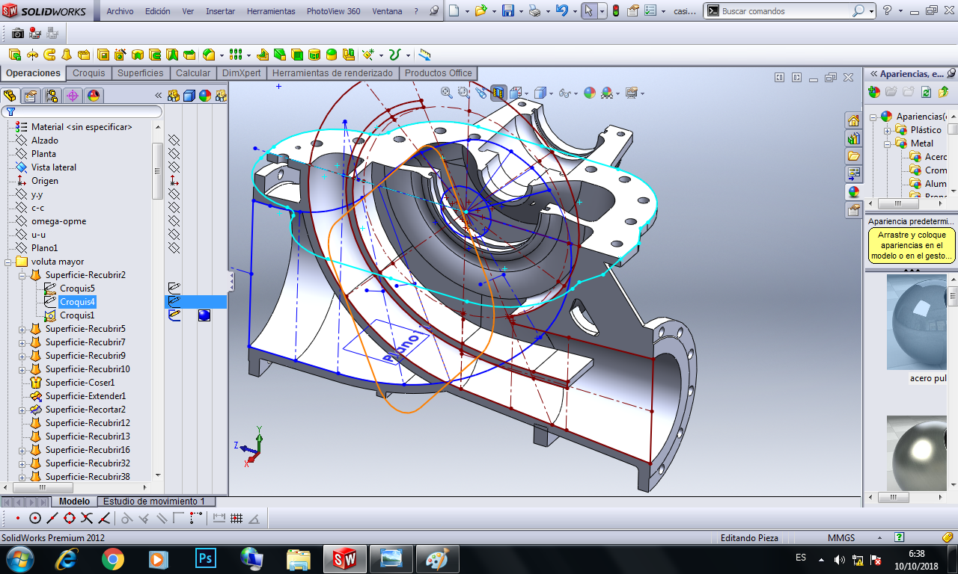Screen dimensions: 958x574
Task: Toggle display state of omega-opme plane
Action: 174,221
